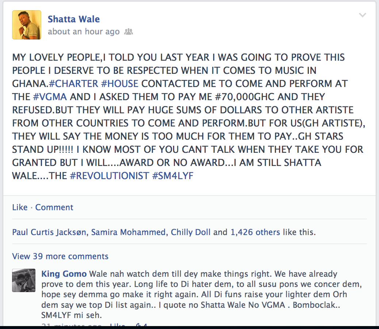Click the Shatta Wale name link
This screenshot has height=329, width=379.
pyautogui.click(x=74, y=19)
